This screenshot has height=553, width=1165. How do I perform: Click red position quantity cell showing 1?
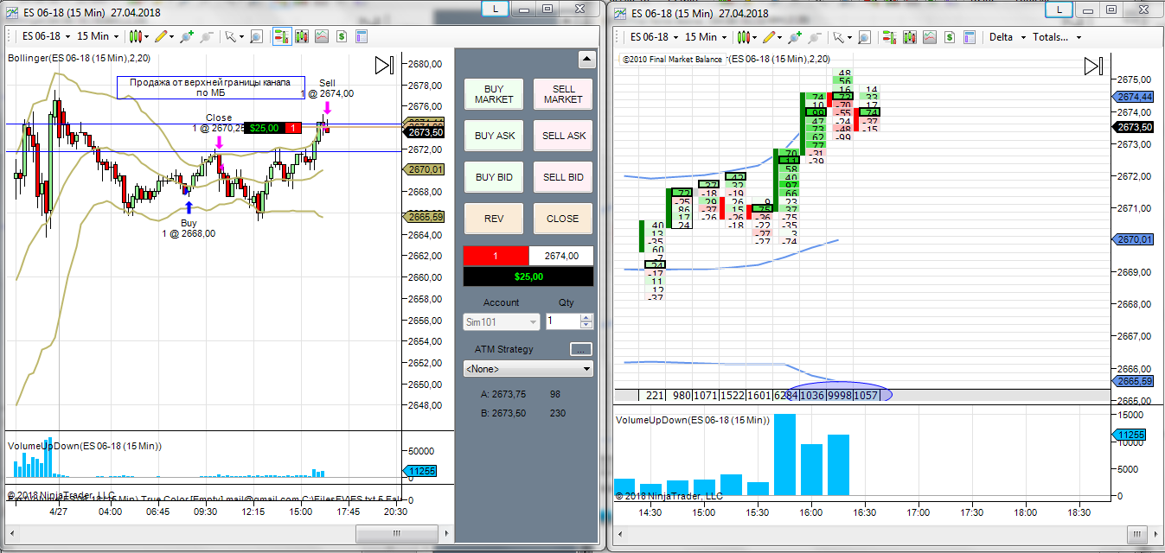tap(496, 256)
